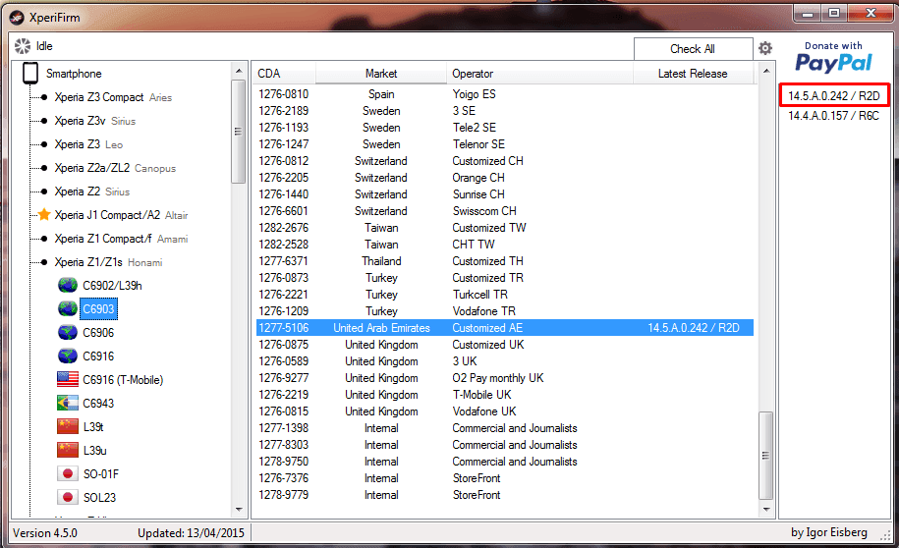
Task: Select the C6943 model
Action: pyautogui.click(x=98, y=403)
